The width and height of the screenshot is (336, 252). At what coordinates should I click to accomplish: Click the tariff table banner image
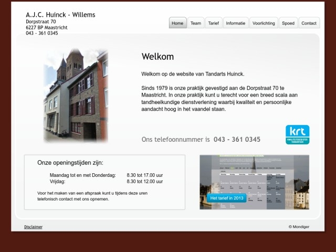coord(254,182)
